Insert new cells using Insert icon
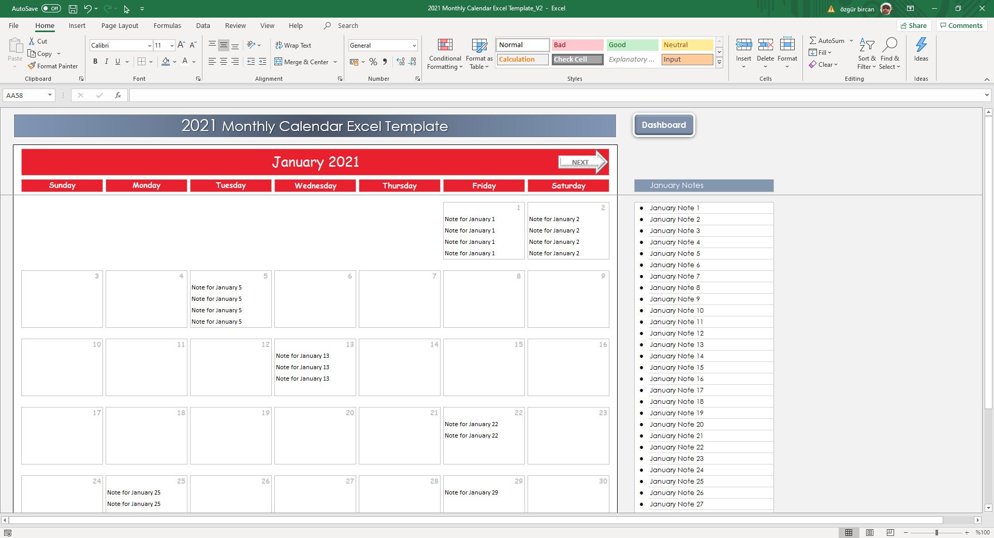994x538 pixels. (744, 45)
